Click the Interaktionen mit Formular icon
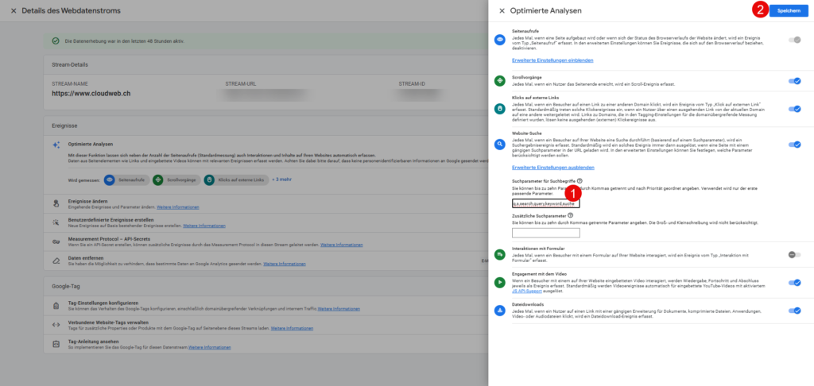The width and height of the screenshot is (814, 386). [x=500, y=254]
